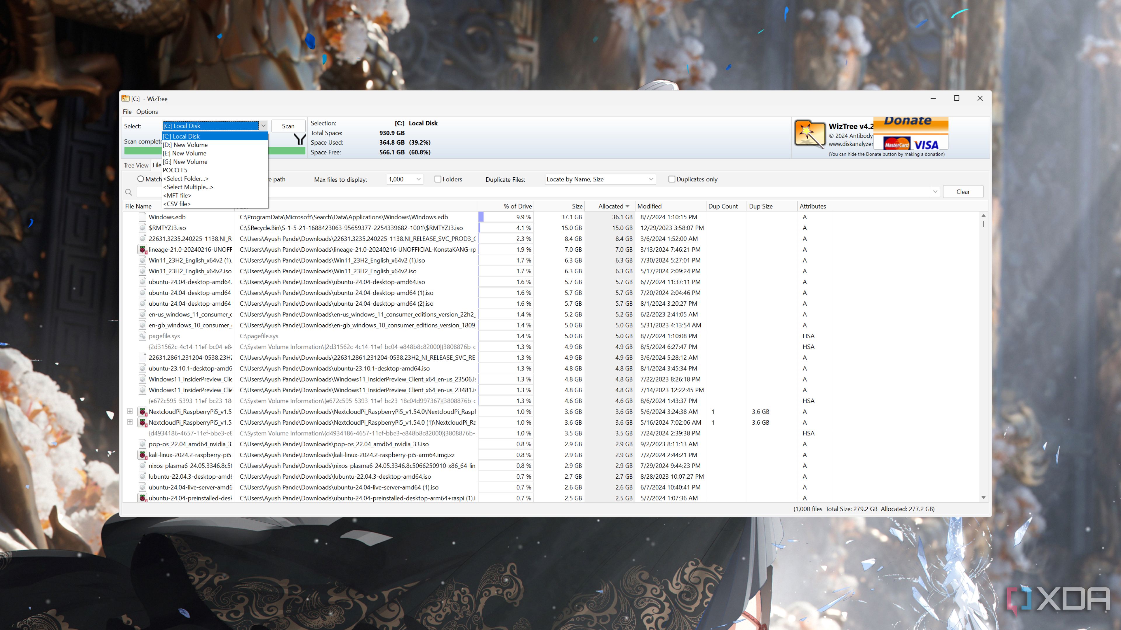Viewport: 1121px width, 630px height.
Task: Click the Raspberry Pi icon of lineage-21.0 file
Action: point(142,250)
